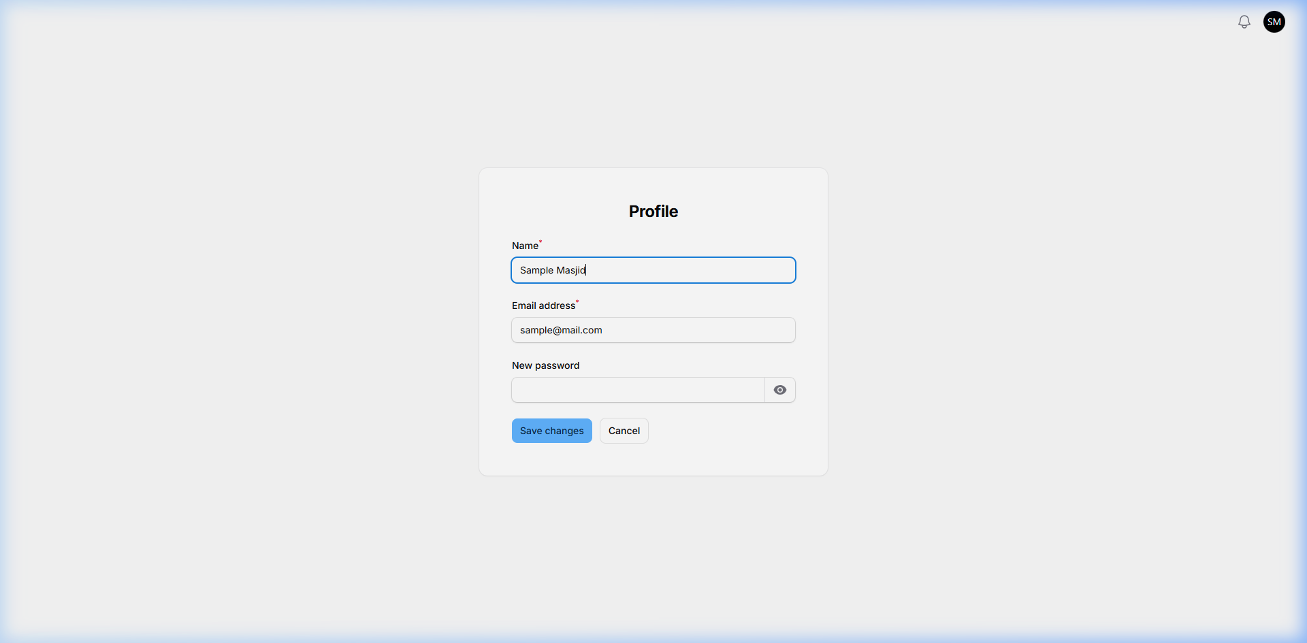Save the profile changes
Screen dimensions: 1307x643
point(551,430)
